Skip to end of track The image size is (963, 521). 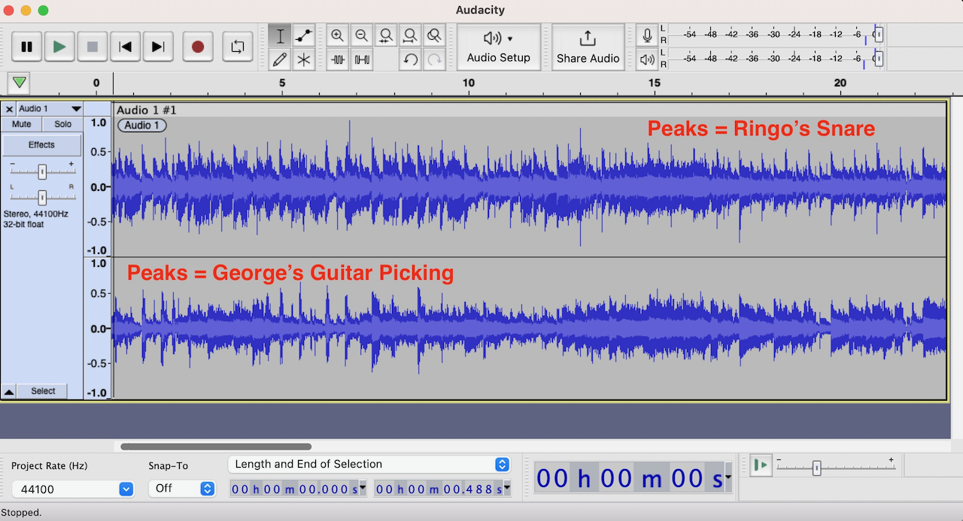(x=158, y=47)
